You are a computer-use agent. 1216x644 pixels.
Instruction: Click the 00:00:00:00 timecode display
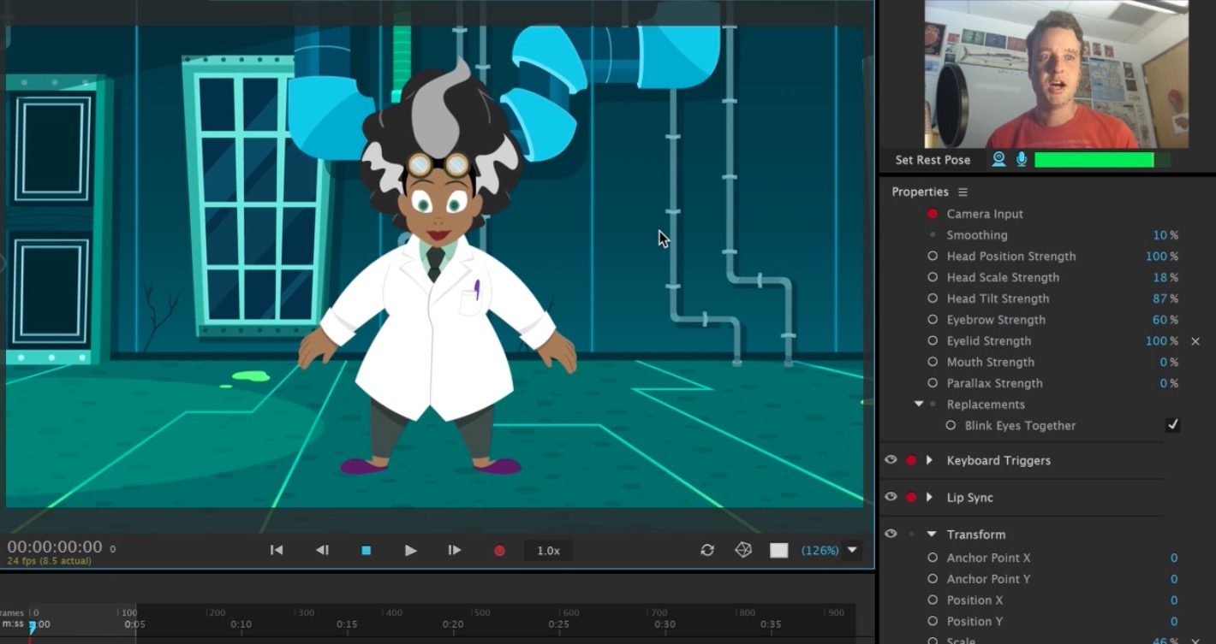click(55, 547)
